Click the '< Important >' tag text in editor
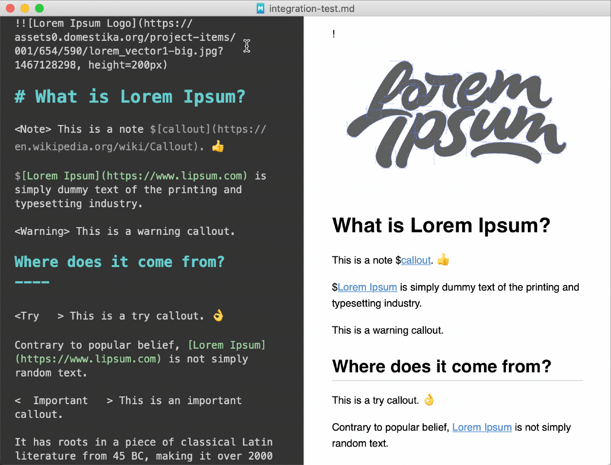The height and width of the screenshot is (465, 611). pos(64,400)
